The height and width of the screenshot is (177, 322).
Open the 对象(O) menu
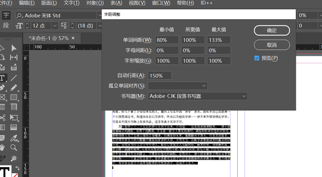95,3
